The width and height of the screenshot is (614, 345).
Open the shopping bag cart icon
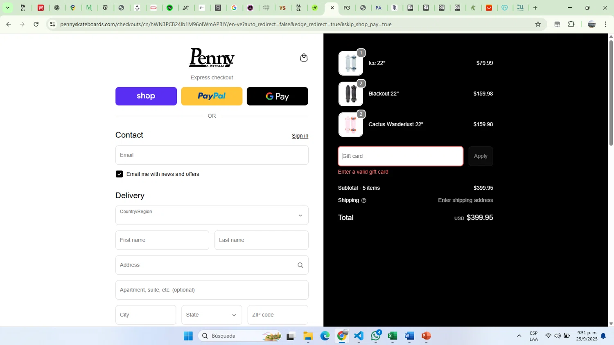click(x=304, y=58)
